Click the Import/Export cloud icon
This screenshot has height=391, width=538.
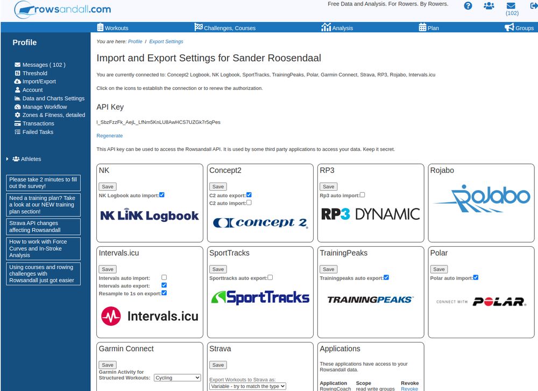click(x=18, y=81)
